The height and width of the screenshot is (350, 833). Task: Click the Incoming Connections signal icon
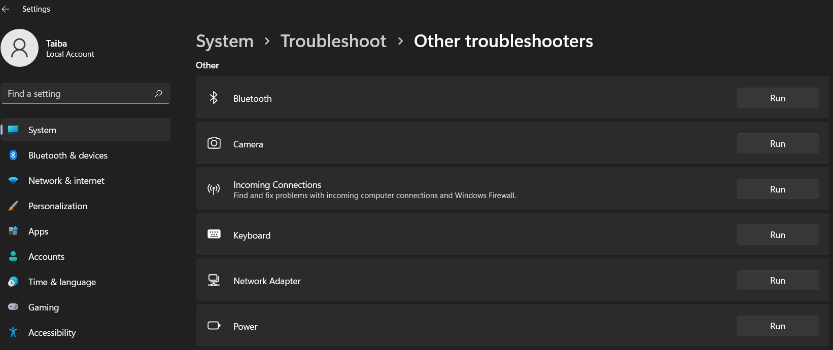point(214,188)
